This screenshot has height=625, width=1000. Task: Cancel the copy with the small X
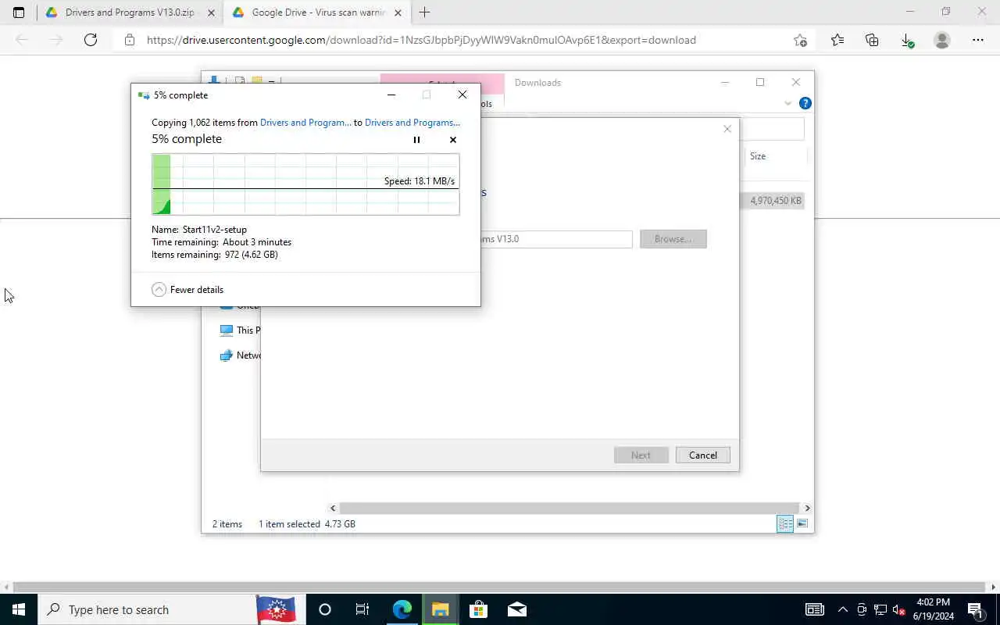tap(453, 140)
